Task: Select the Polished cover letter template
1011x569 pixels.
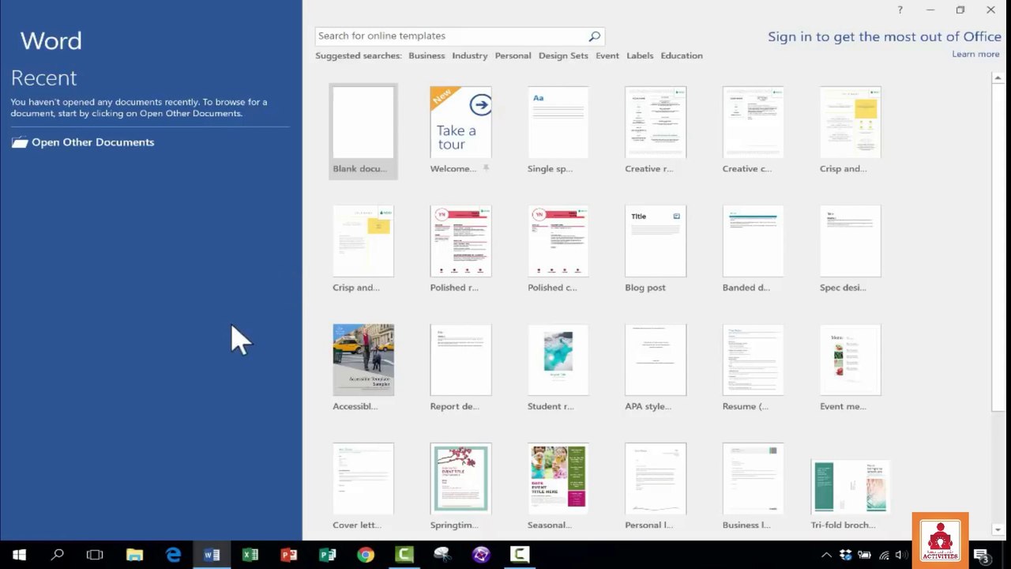Action: tap(558, 250)
